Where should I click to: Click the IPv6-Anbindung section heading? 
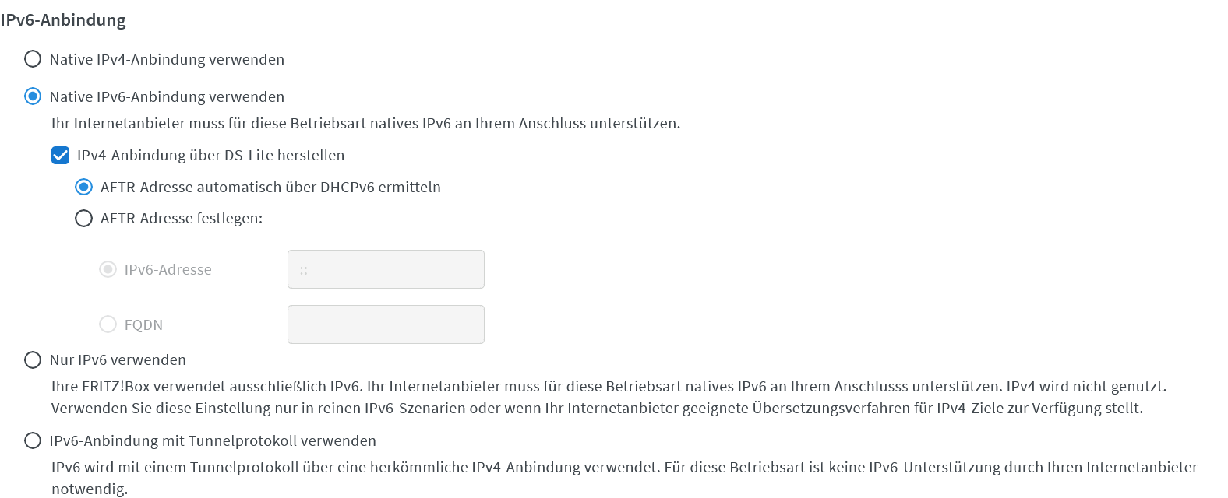point(63,20)
